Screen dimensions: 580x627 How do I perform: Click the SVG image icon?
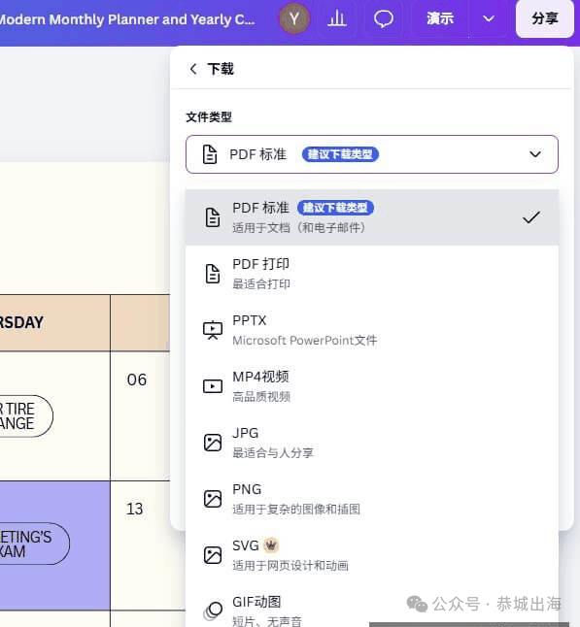(x=213, y=555)
